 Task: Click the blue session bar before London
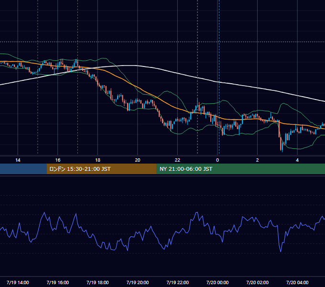coord(23,169)
